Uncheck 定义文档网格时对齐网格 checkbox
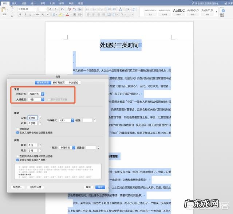Image resolution: width=233 pixels, height=214 pixels. click(17, 160)
